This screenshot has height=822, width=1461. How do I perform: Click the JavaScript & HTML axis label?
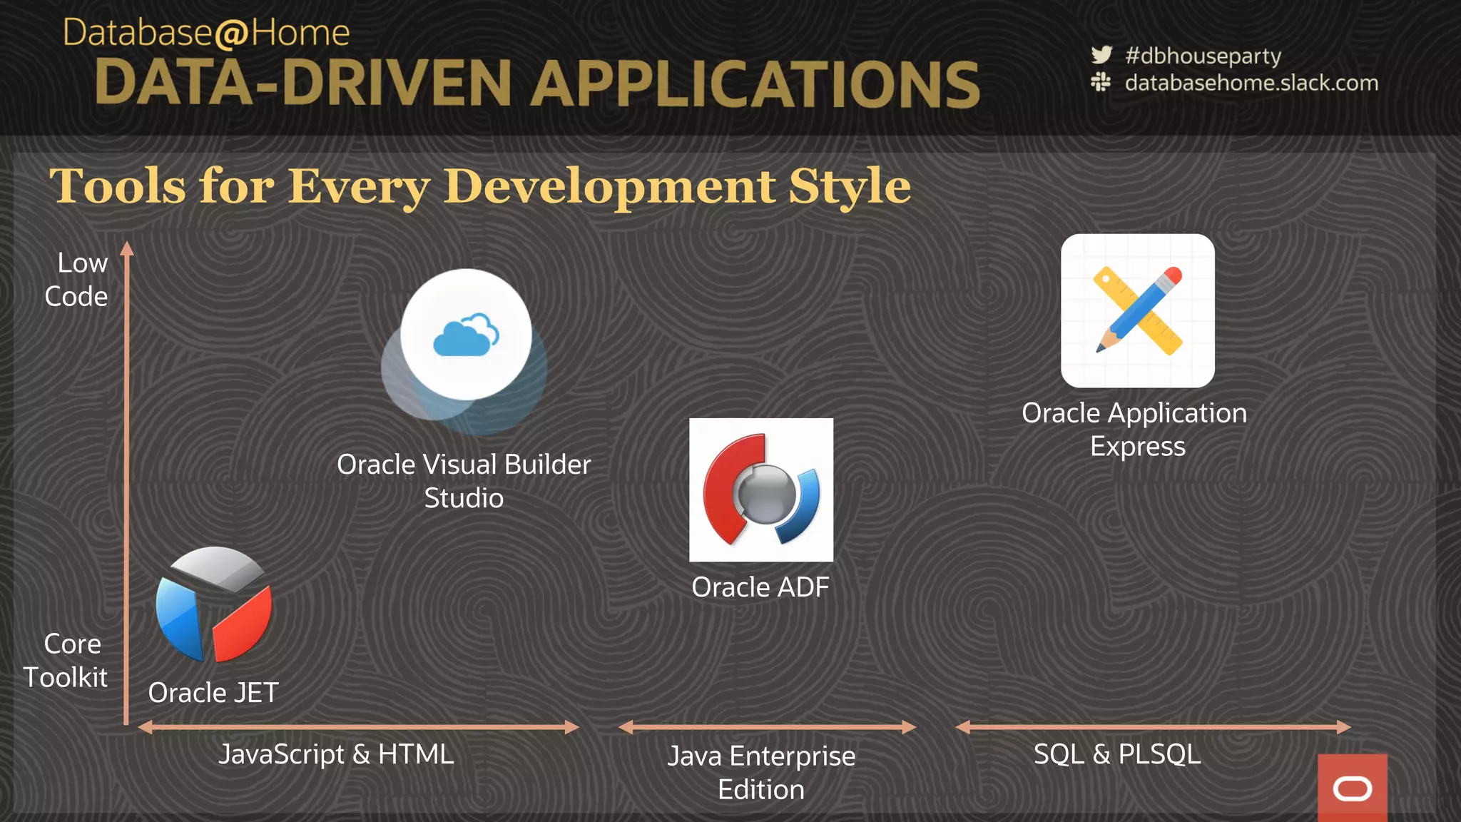pos(336,754)
